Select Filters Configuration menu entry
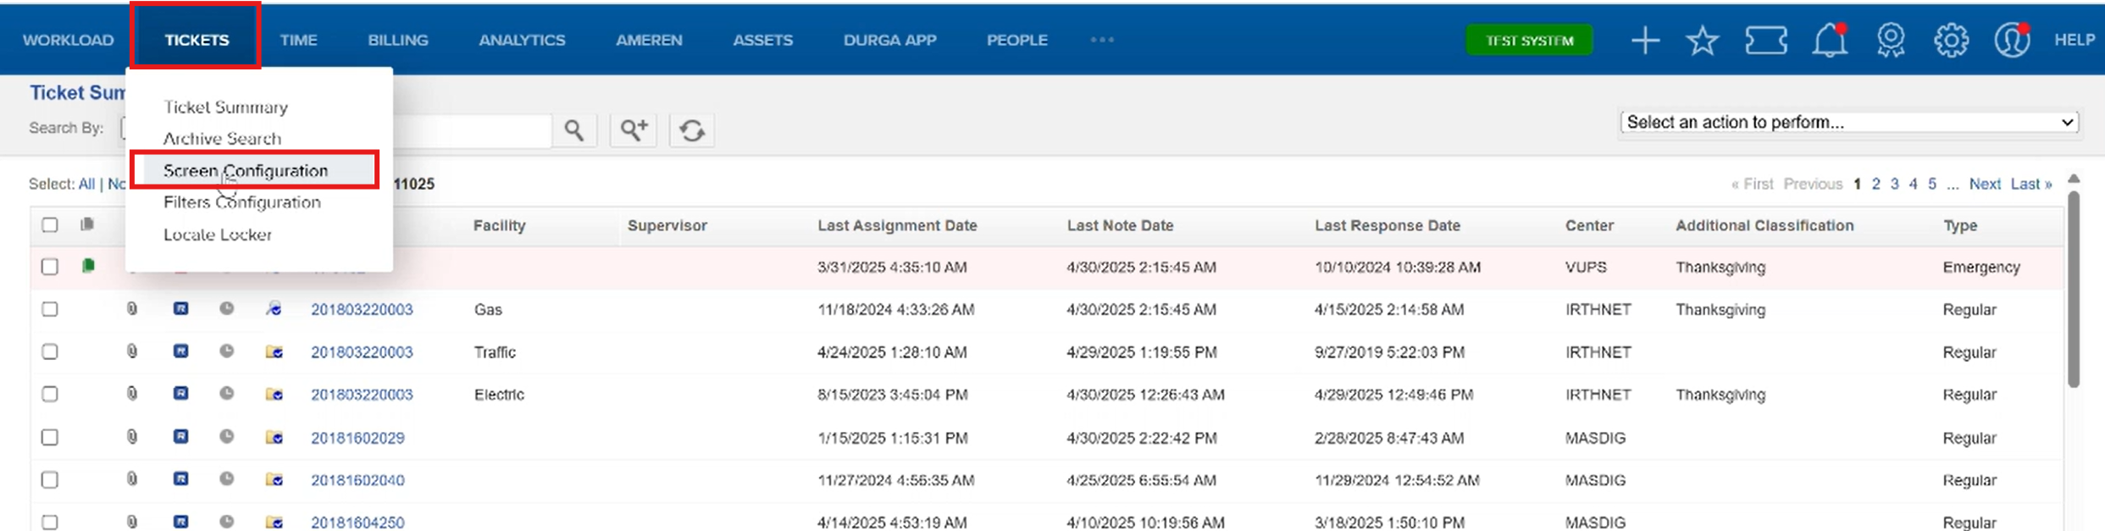Screen dimensions: 2105x531 point(242,202)
